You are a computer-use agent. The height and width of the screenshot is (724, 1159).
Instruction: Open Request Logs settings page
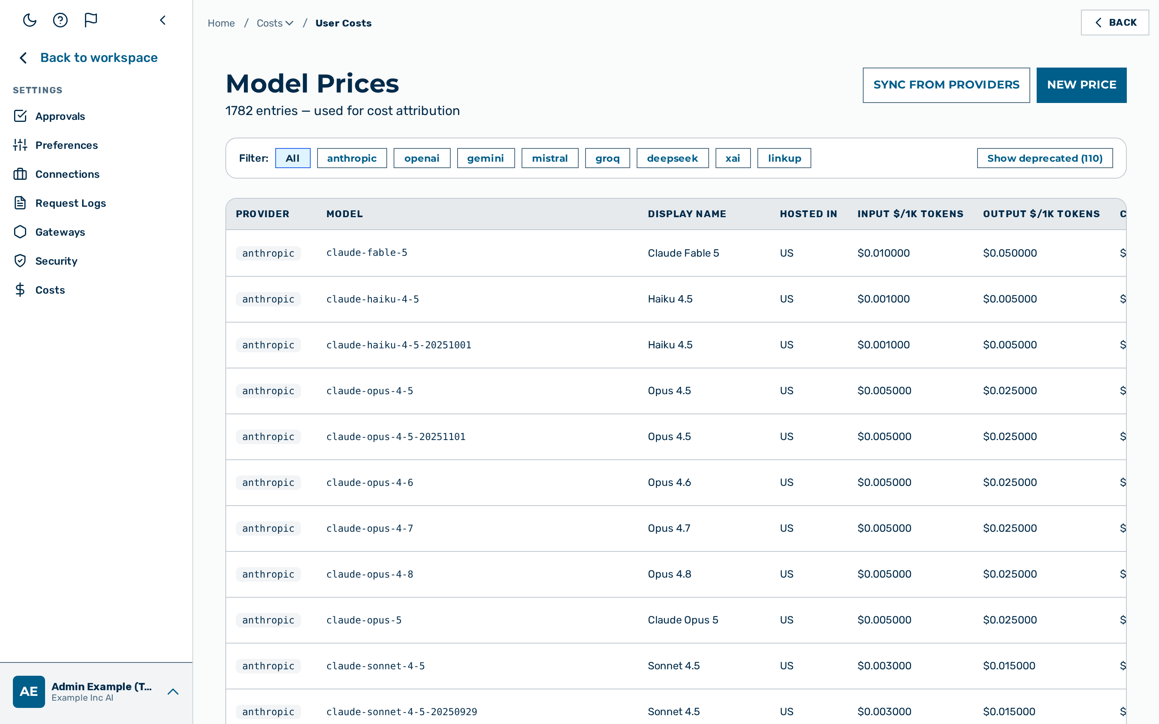(x=70, y=203)
